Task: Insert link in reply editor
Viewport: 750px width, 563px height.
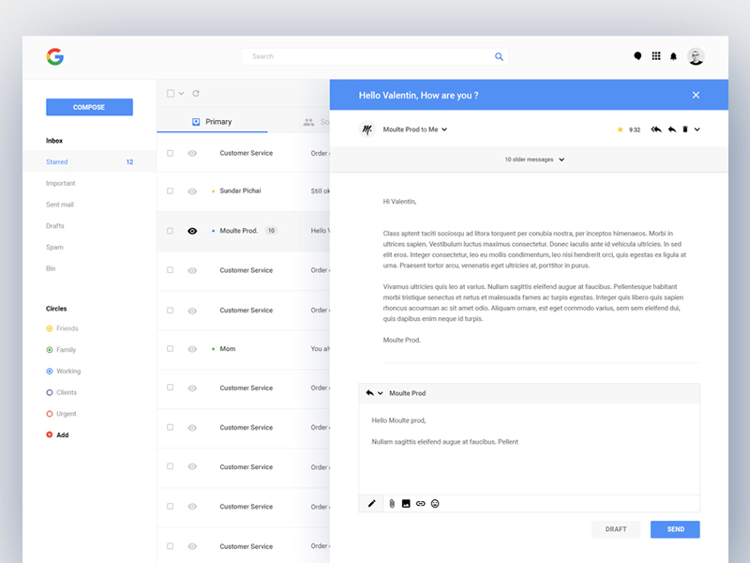Action: click(420, 504)
